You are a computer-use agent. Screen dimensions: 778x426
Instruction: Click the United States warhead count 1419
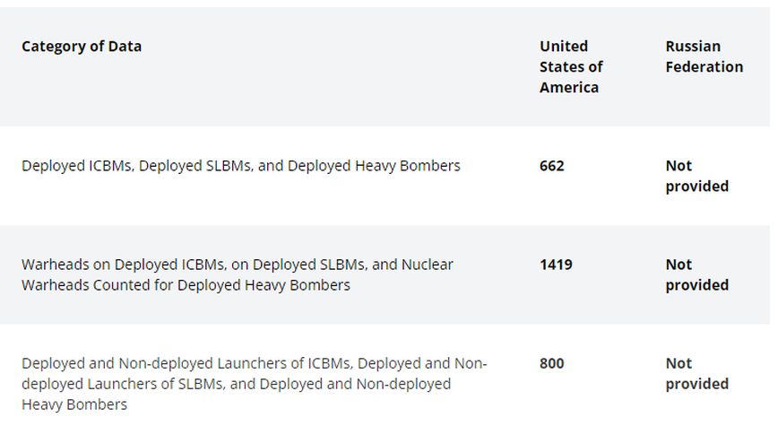tap(556, 265)
